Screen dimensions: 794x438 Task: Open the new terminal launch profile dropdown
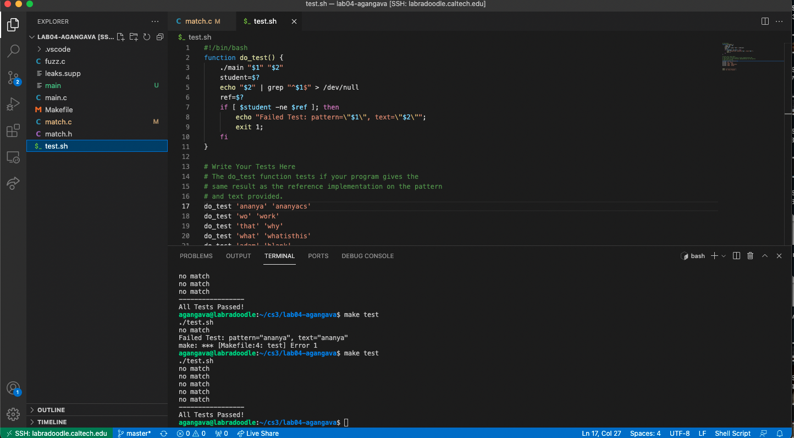click(724, 256)
